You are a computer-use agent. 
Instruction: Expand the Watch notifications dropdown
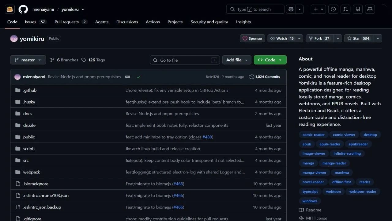click(299, 38)
